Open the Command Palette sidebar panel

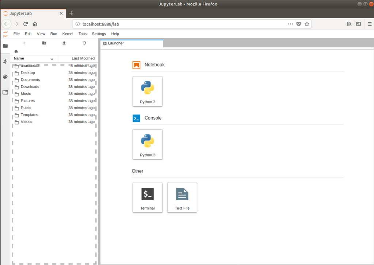click(x=5, y=77)
